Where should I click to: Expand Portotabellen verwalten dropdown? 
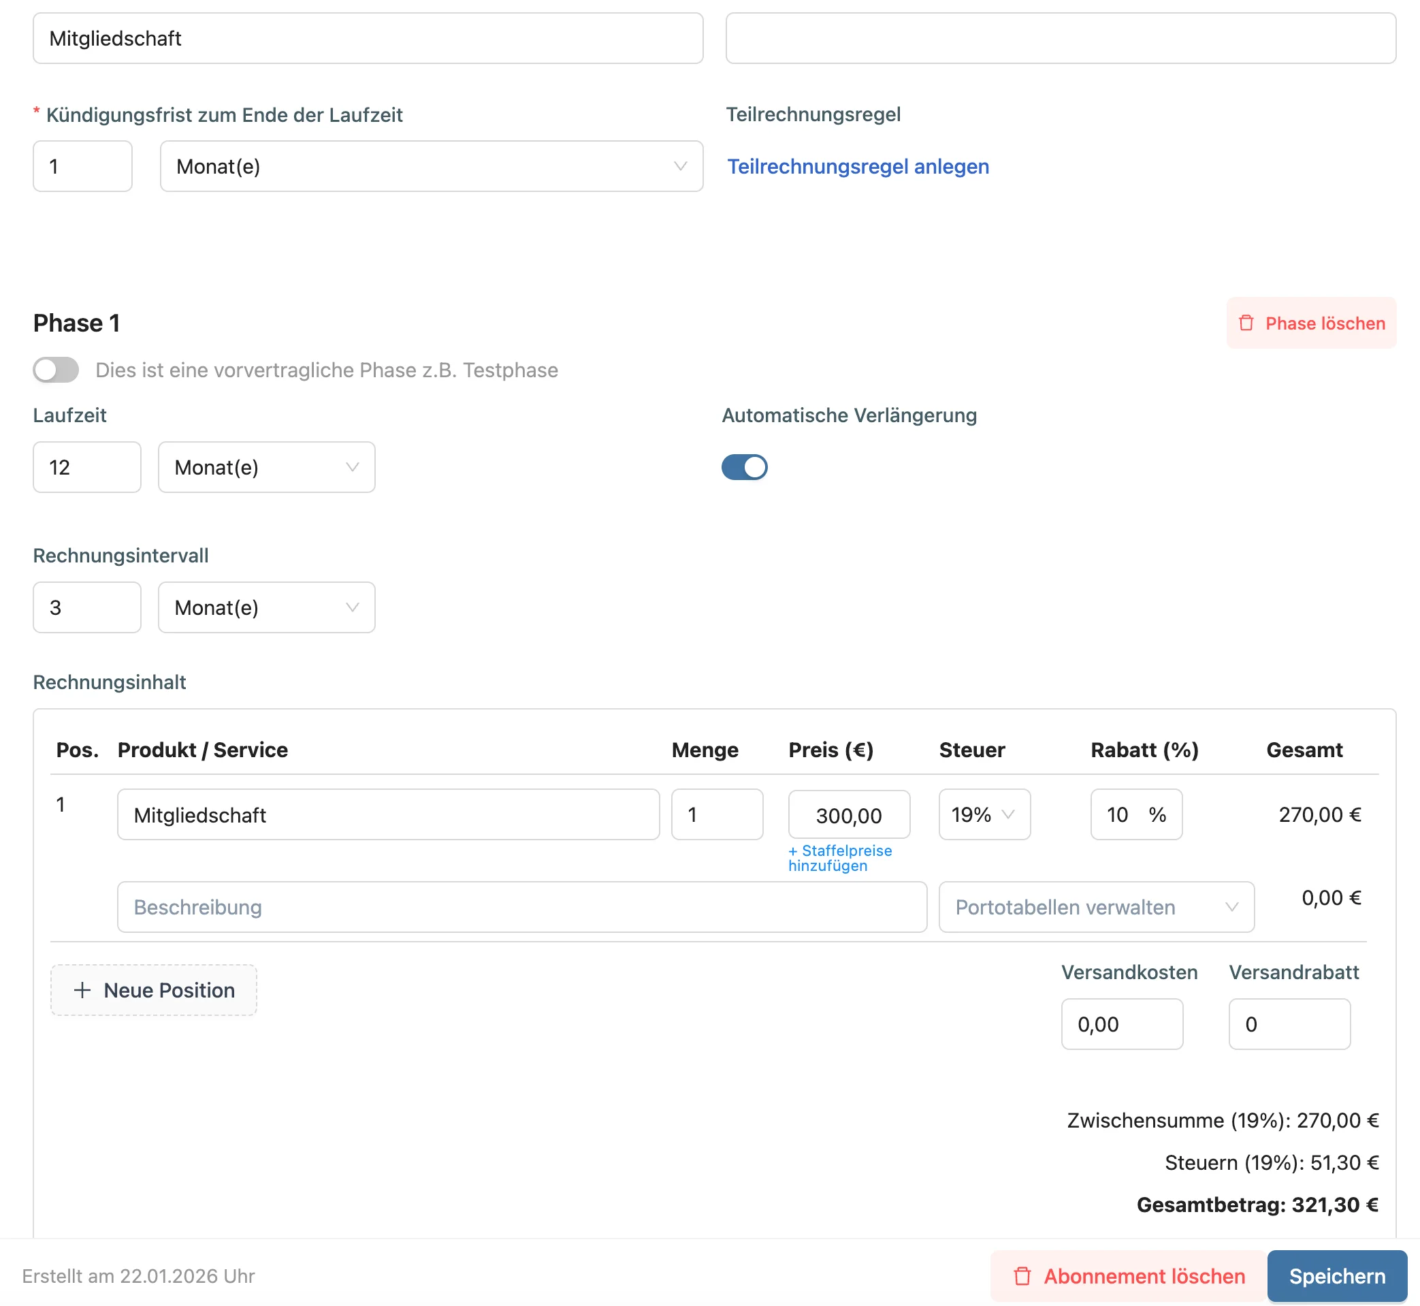(x=1097, y=907)
